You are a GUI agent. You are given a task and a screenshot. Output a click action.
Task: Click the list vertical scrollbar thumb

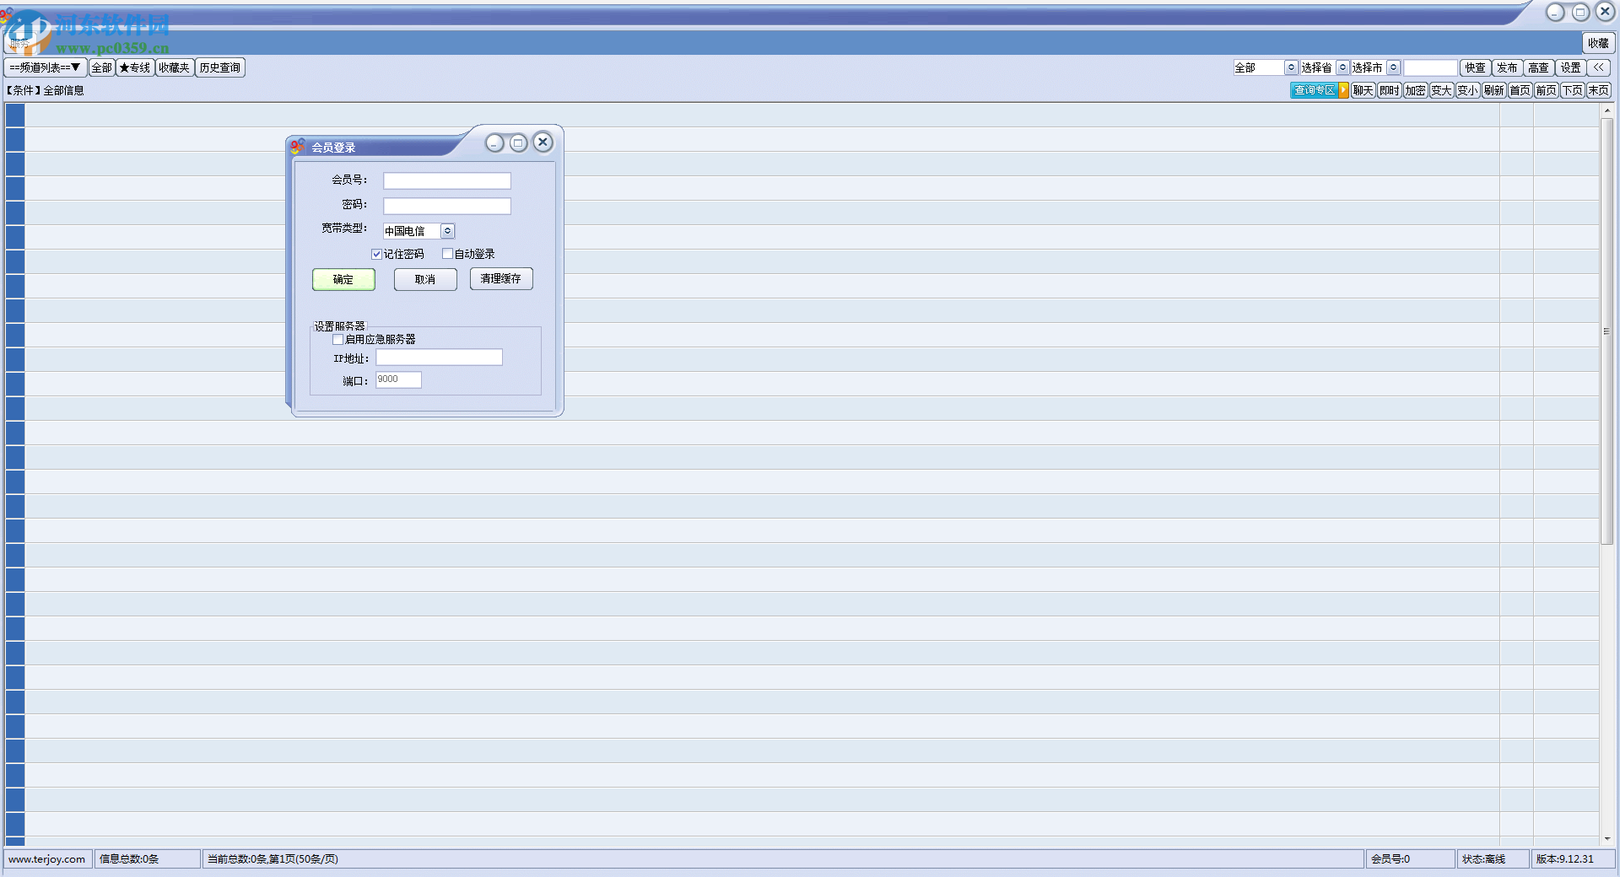click(1607, 331)
